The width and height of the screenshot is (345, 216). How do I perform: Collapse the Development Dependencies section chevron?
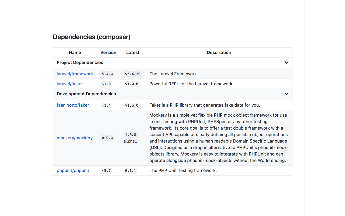[x=287, y=94]
